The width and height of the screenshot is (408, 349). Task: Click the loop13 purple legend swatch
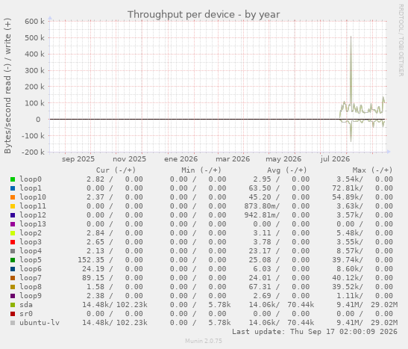click(13, 224)
